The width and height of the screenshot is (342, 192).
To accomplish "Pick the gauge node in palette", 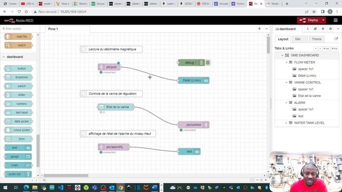I will (18, 156).
